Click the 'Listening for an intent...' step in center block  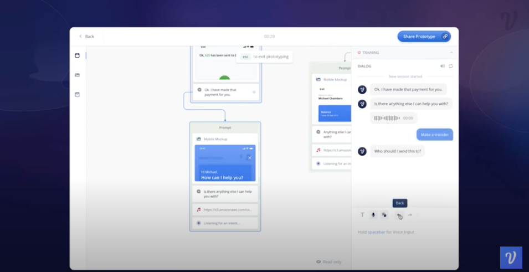[x=225, y=223]
